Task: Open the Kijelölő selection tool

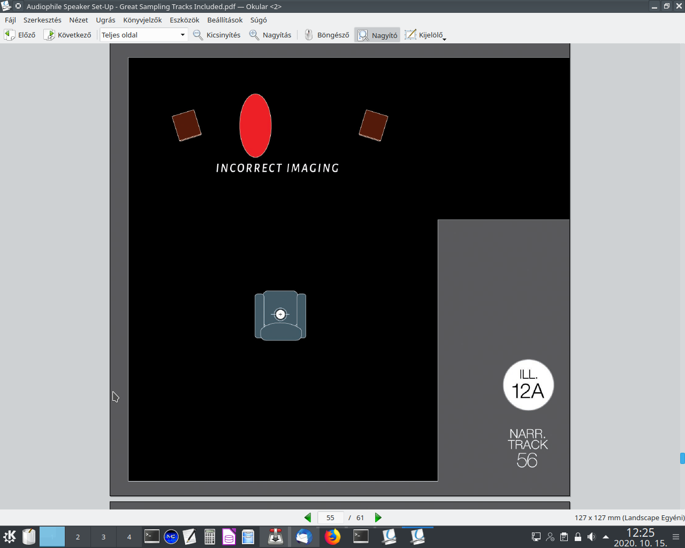Action: pyautogui.click(x=425, y=34)
